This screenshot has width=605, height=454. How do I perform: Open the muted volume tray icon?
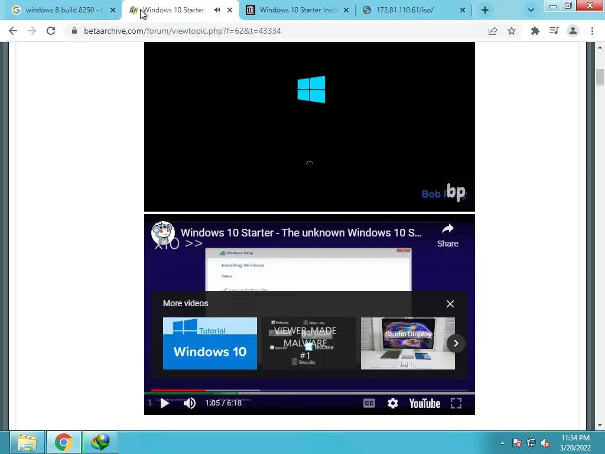(x=545, y=443)
